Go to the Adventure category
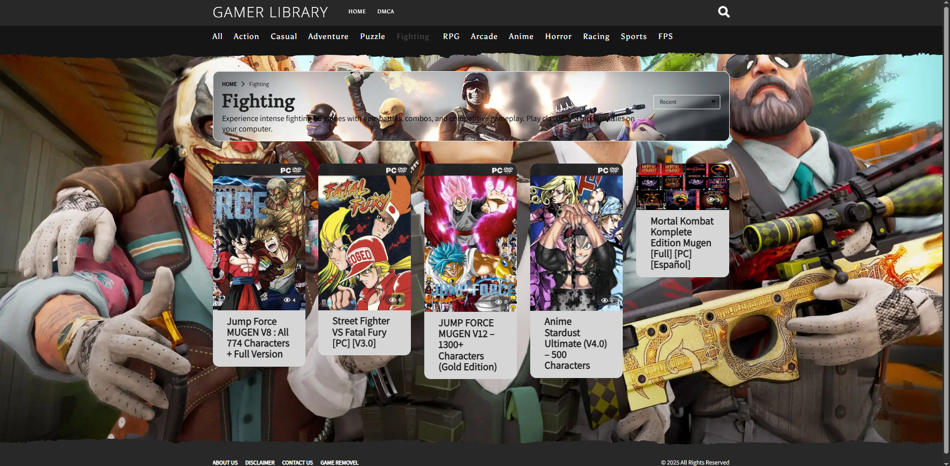 [x=328, y=37]
